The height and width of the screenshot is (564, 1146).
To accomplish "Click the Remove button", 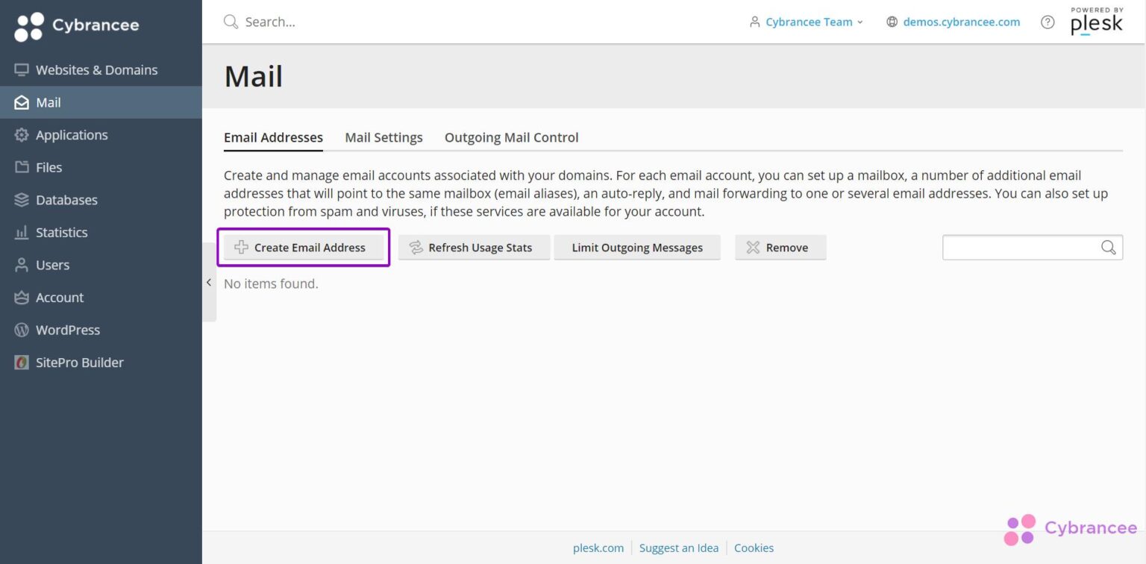I will pyautogui.click(x=780, y=248).
